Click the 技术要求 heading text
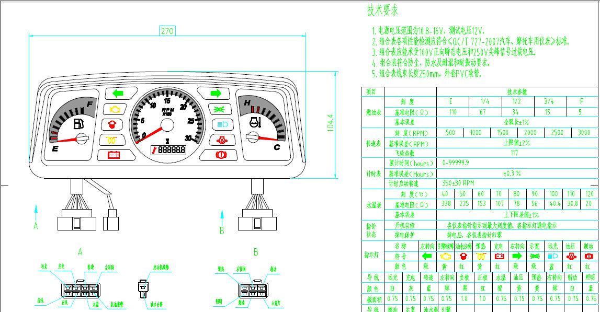This screenshot has height=312, width=600. coord(383,10)
